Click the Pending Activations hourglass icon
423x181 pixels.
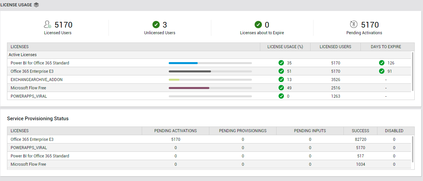coord(354,24)
